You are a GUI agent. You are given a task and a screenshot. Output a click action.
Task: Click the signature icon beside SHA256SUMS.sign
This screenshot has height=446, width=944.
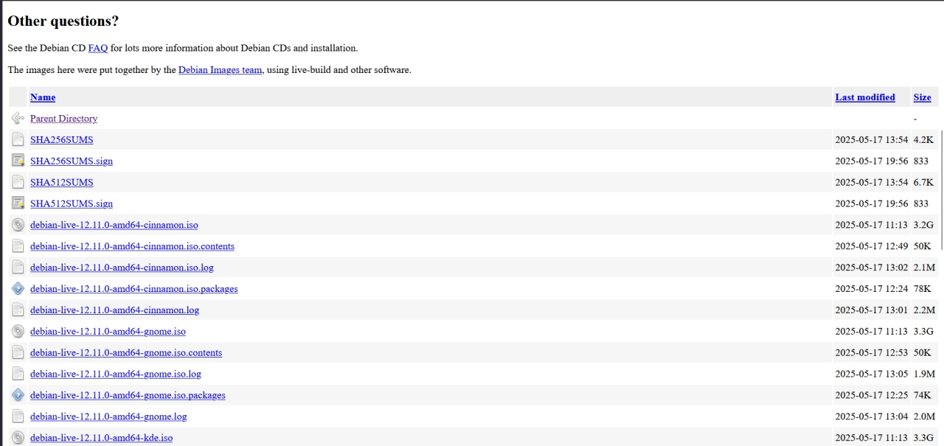click(18, 161)
